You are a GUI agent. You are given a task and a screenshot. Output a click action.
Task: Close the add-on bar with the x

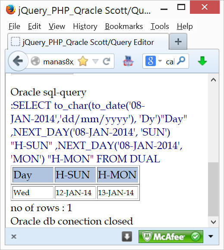tap(14, 237)
